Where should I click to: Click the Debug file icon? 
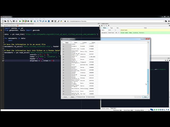click(x=35, y=21)
